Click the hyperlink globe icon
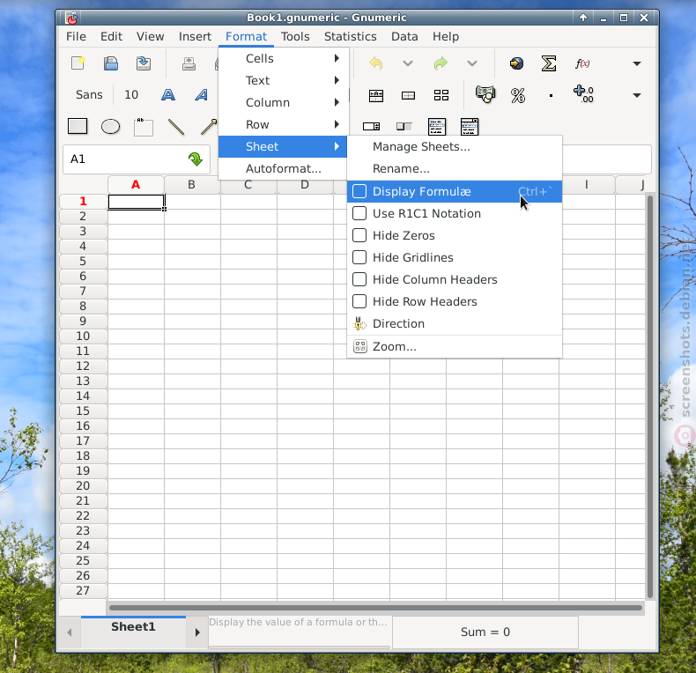Viewport: 696px width, 673px height. (x=516, y=63)
